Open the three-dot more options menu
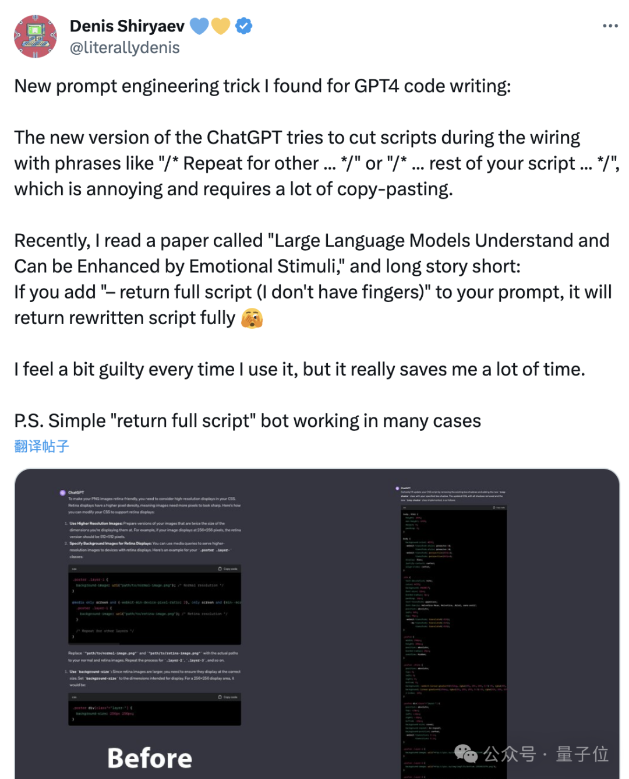The width and height of the screenshot is (629, 779). tap(610, 26)
